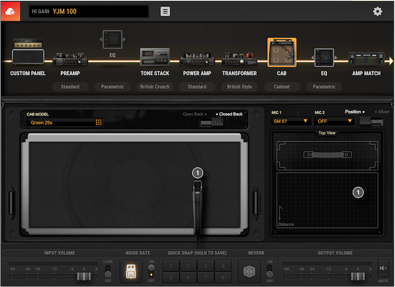Click output volume slider handle
The height and width of the screenshot is (287, 395).
(x=358, y=277)
